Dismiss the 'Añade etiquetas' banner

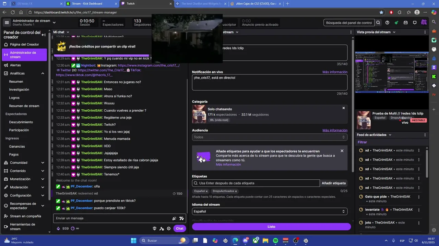[342, 151]
